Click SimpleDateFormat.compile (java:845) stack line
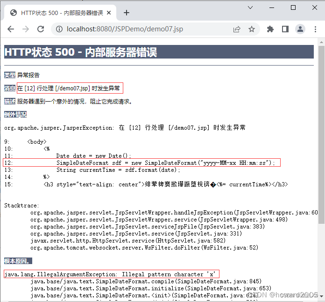Image resolution: width=325 pixels, height=302 pixels. pos(146,281)
